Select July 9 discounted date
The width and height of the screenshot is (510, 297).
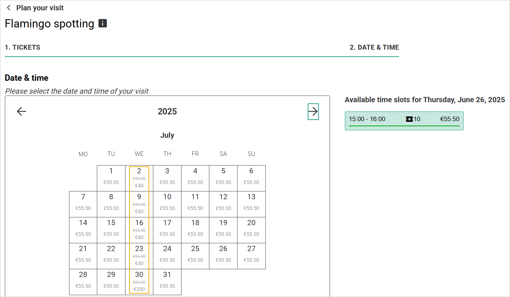click(x=139, y=204)
